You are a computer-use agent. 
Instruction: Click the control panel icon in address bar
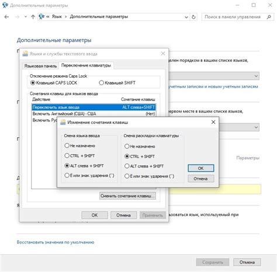41,17
